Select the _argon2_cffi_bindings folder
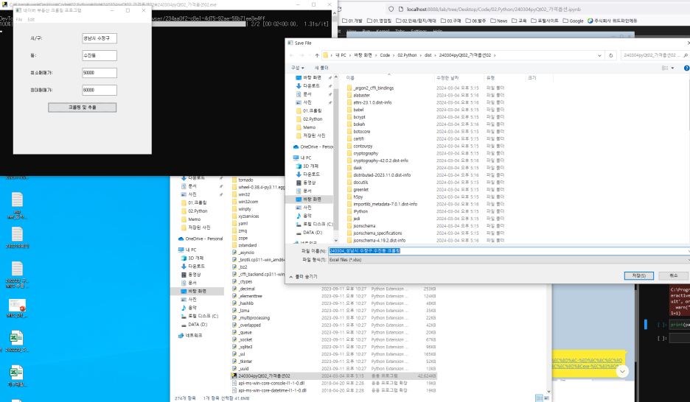The width and height of the screenshot is (690, 402). click(373, 88)
